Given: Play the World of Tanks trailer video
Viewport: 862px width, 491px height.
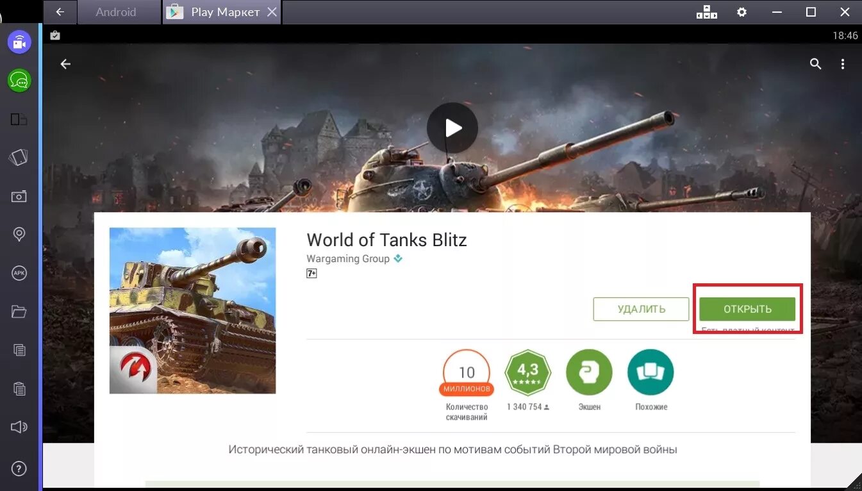Looking at the screenshot, I should [x=452, y=128].
